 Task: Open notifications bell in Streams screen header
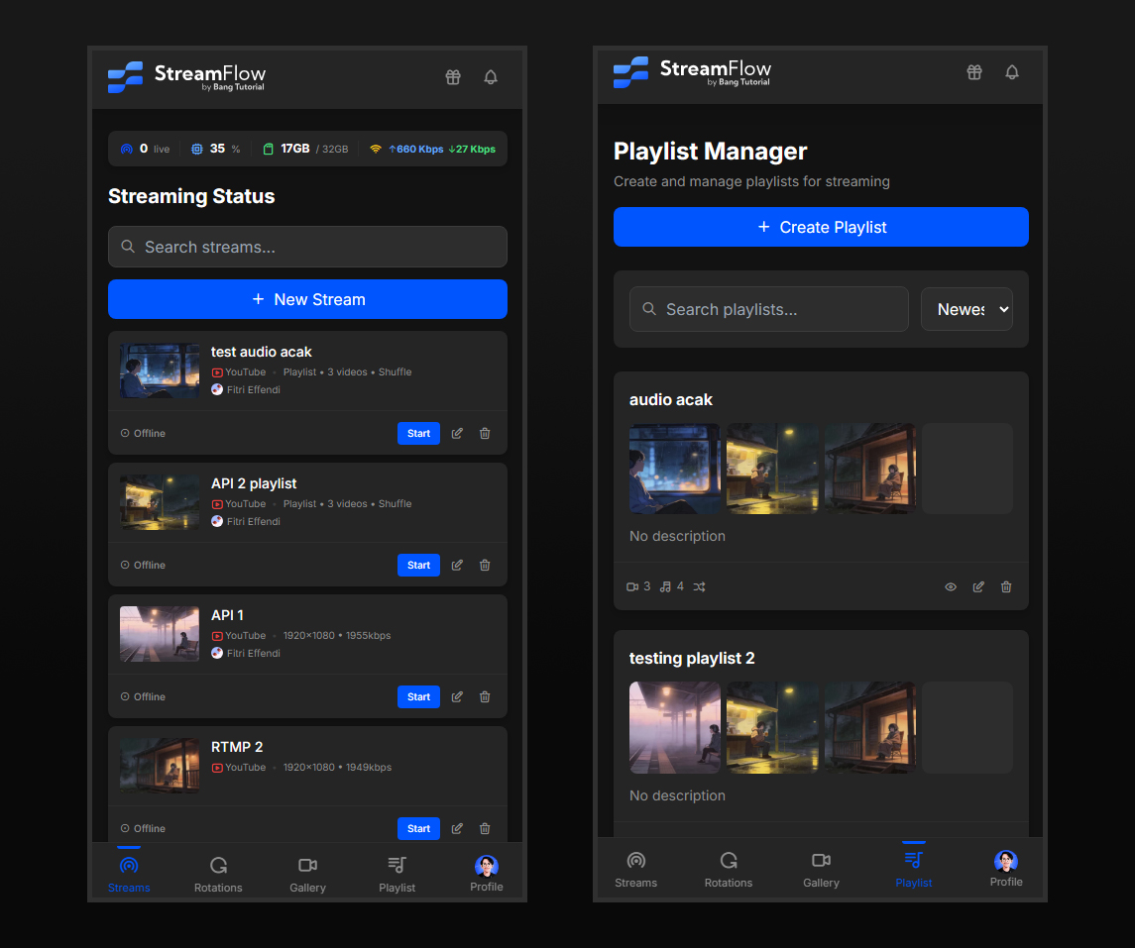coord(491,76)
